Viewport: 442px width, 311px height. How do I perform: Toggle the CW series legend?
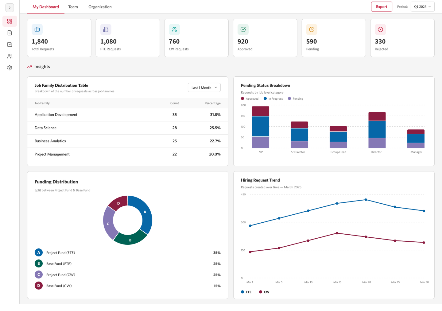coord(264,292)
